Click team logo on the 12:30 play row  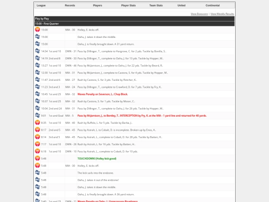tap(37, 72)
